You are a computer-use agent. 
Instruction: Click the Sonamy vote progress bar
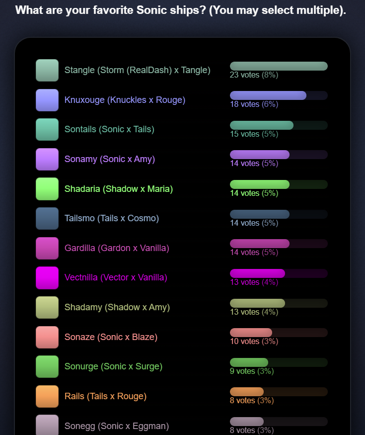tap(279, 155)
